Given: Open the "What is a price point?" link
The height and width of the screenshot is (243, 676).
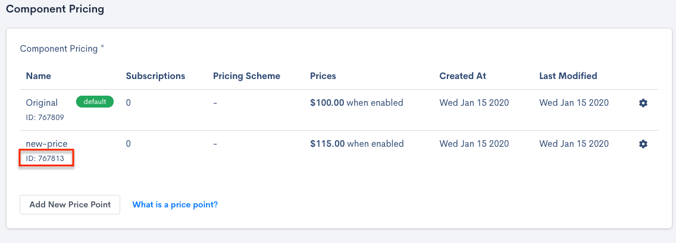Looking at the screenshot, I should tap(175, 204).
